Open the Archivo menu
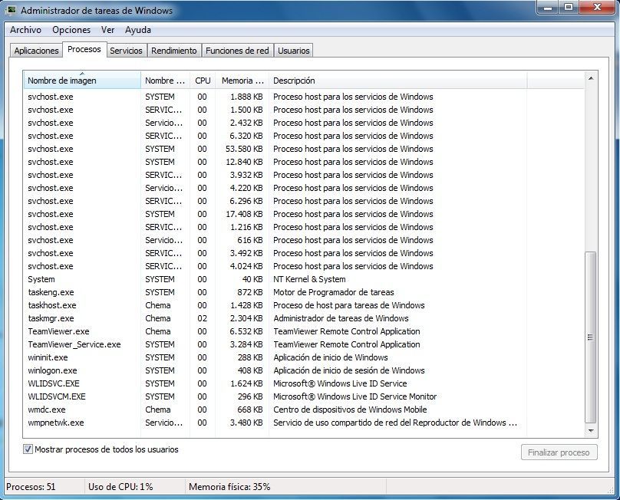 25,30
